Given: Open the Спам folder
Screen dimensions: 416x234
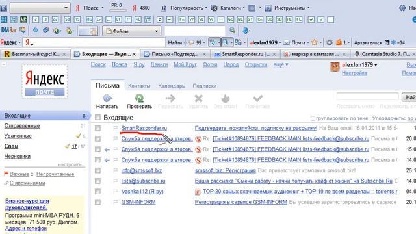Looking at the screenshot, I should tap(11, 146).
